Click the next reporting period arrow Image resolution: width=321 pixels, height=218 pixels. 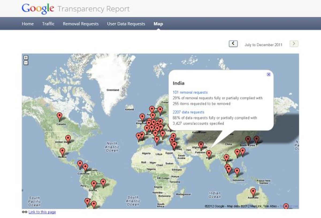click(x=294, y=44)
